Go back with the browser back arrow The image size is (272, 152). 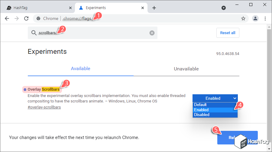[x=7, y=18]
